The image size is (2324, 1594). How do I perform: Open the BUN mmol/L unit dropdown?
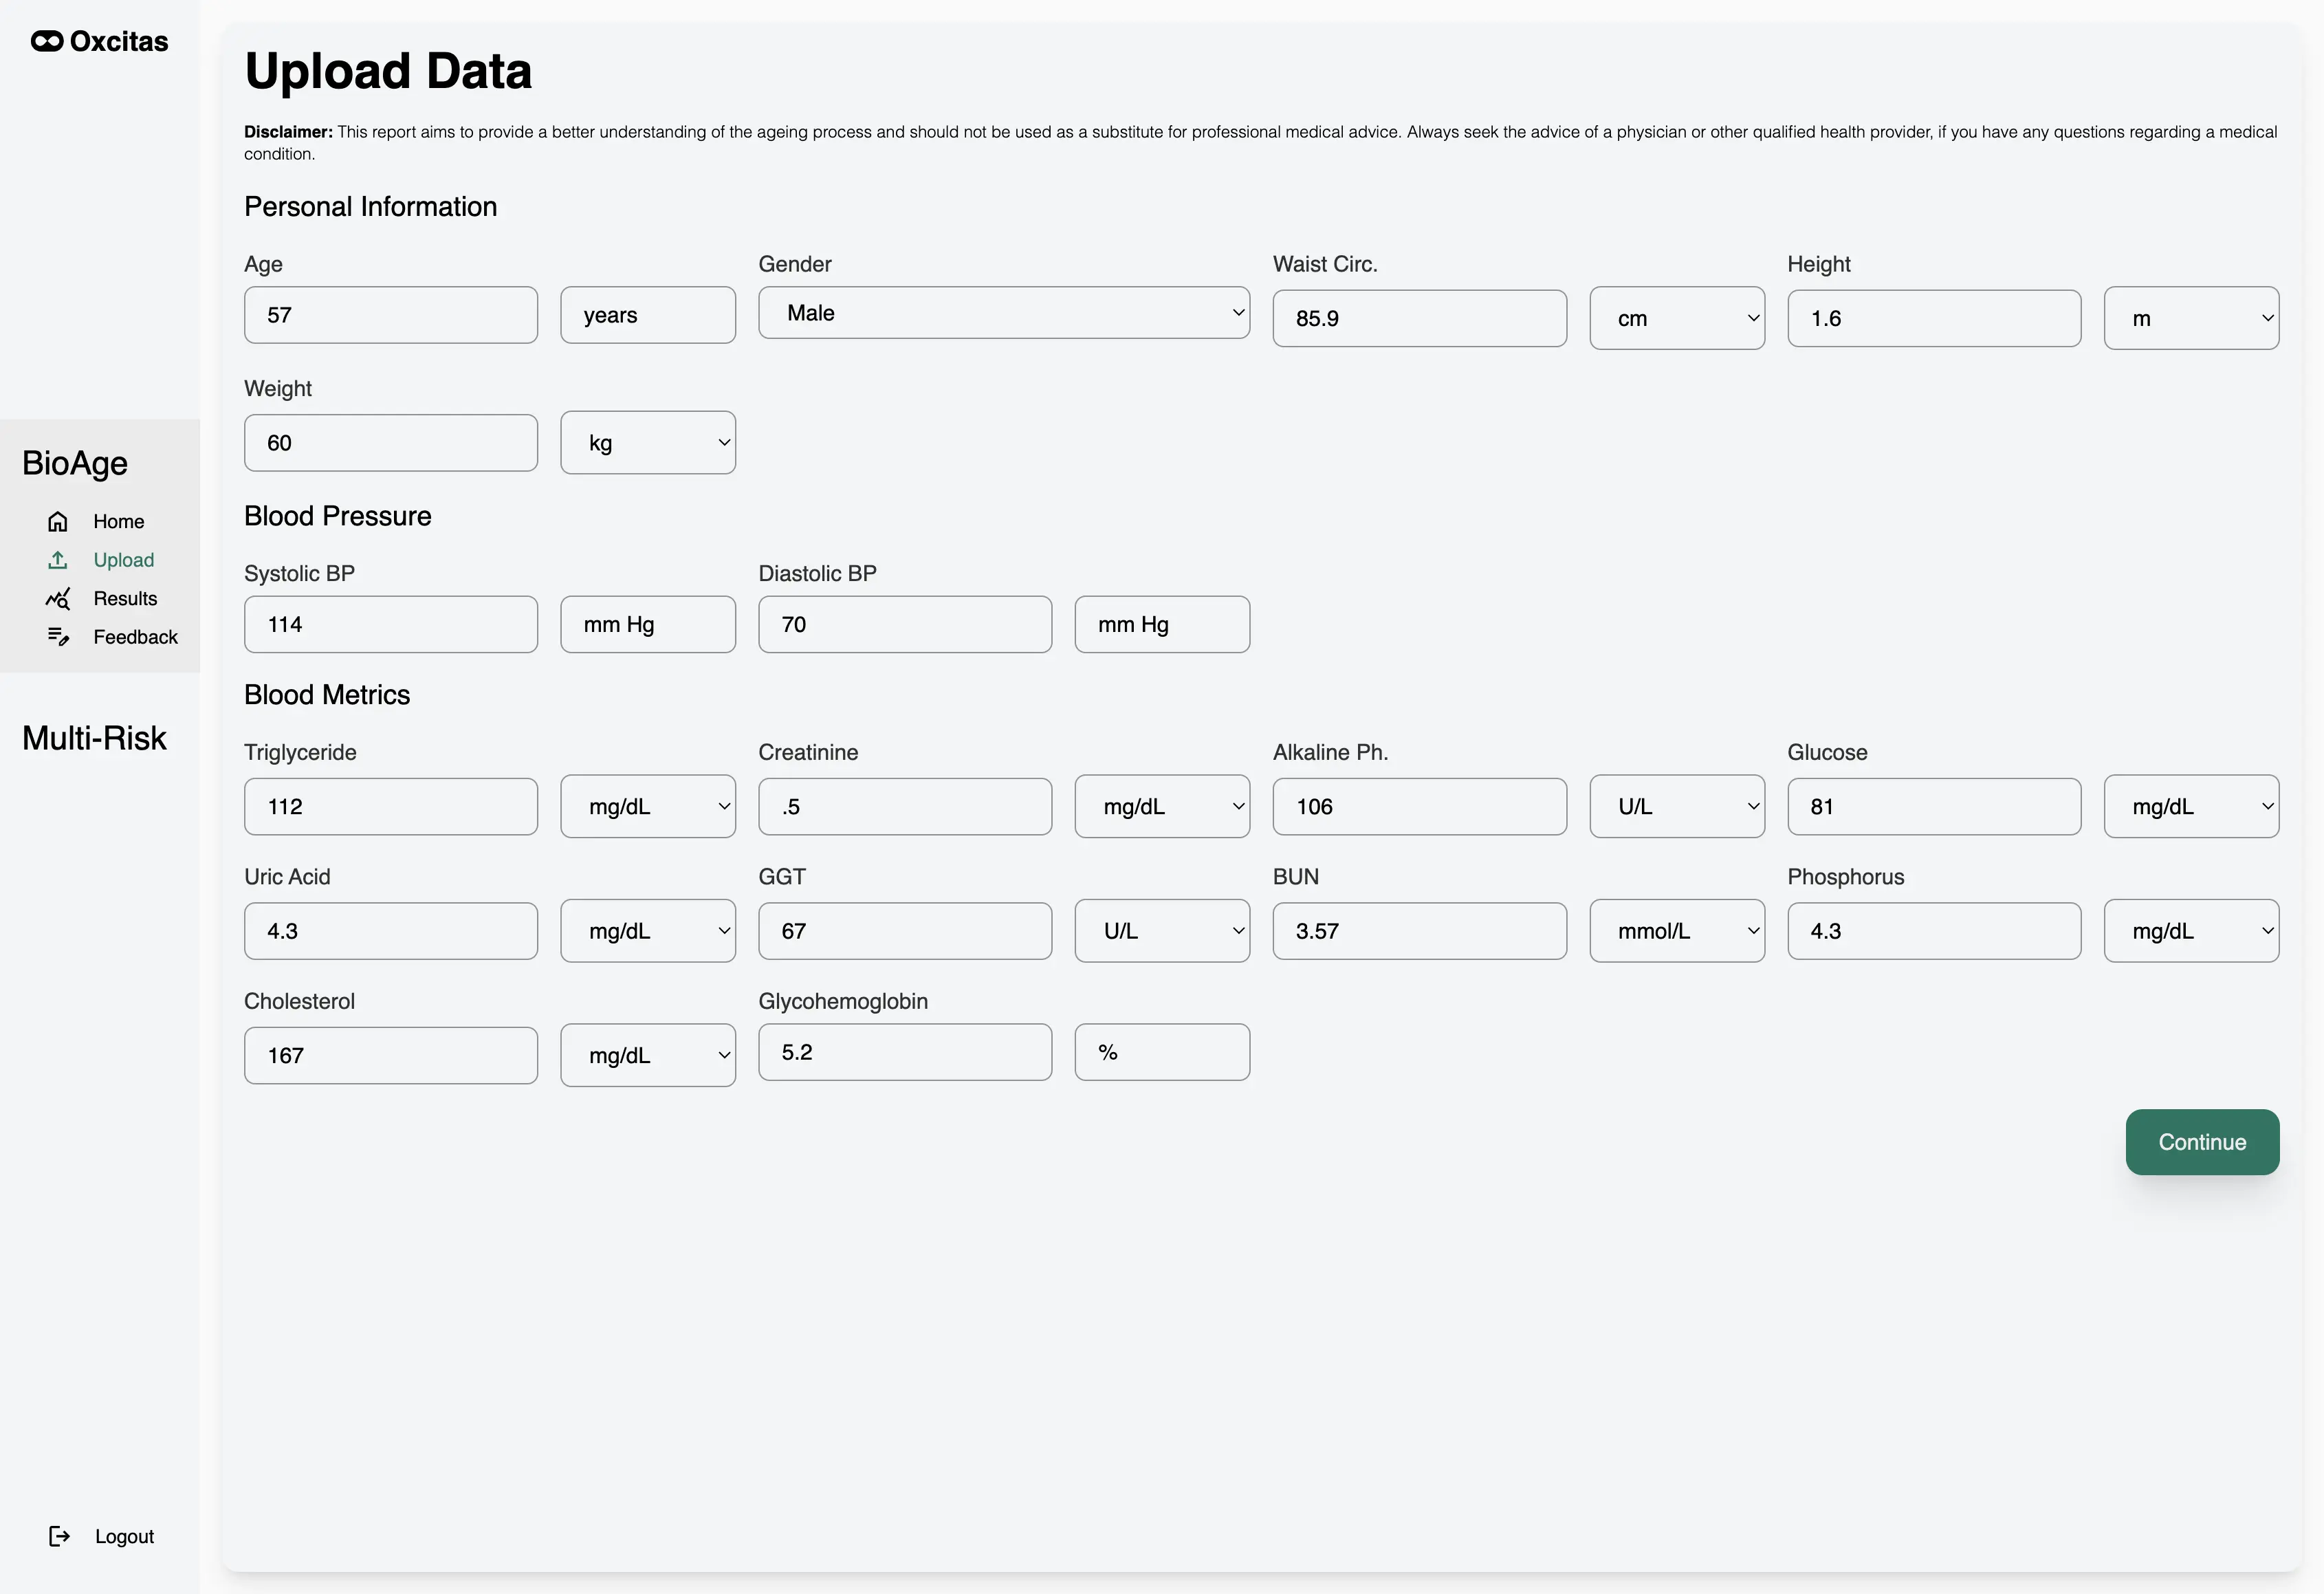1677,931
